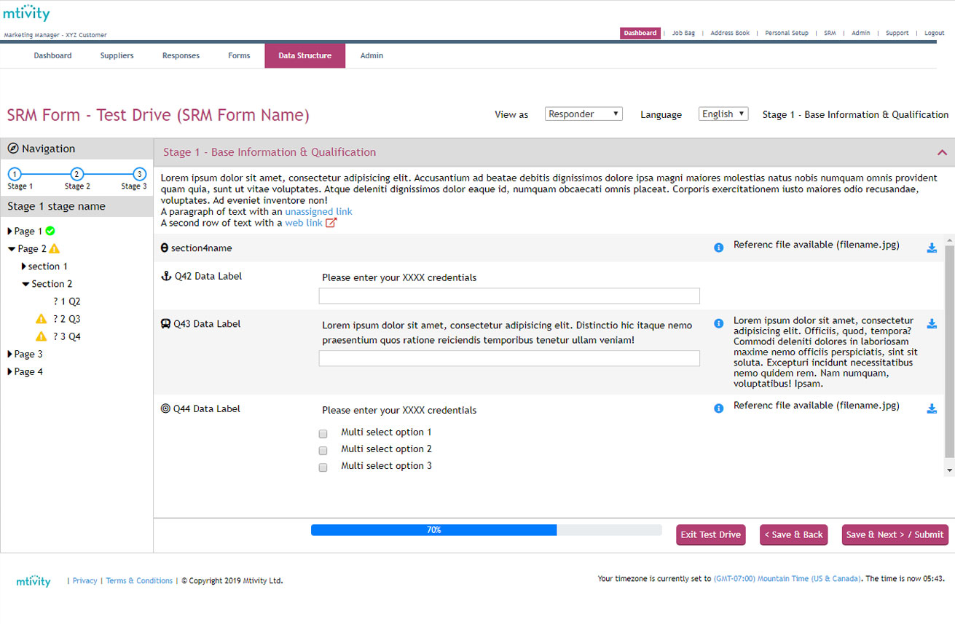Click the Navigation compass icon
Image resolution: width=955 pixels, height=624 pixels.
[x=13, y=149]
